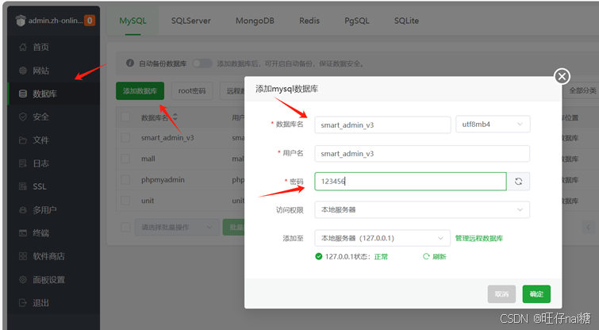Click the 刷新 link text

[439, 256]
